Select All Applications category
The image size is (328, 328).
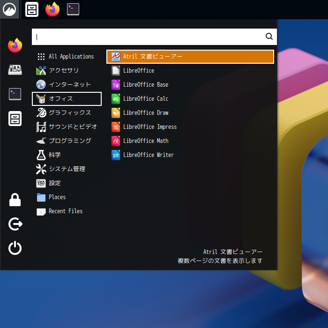[x=67, y=57]
